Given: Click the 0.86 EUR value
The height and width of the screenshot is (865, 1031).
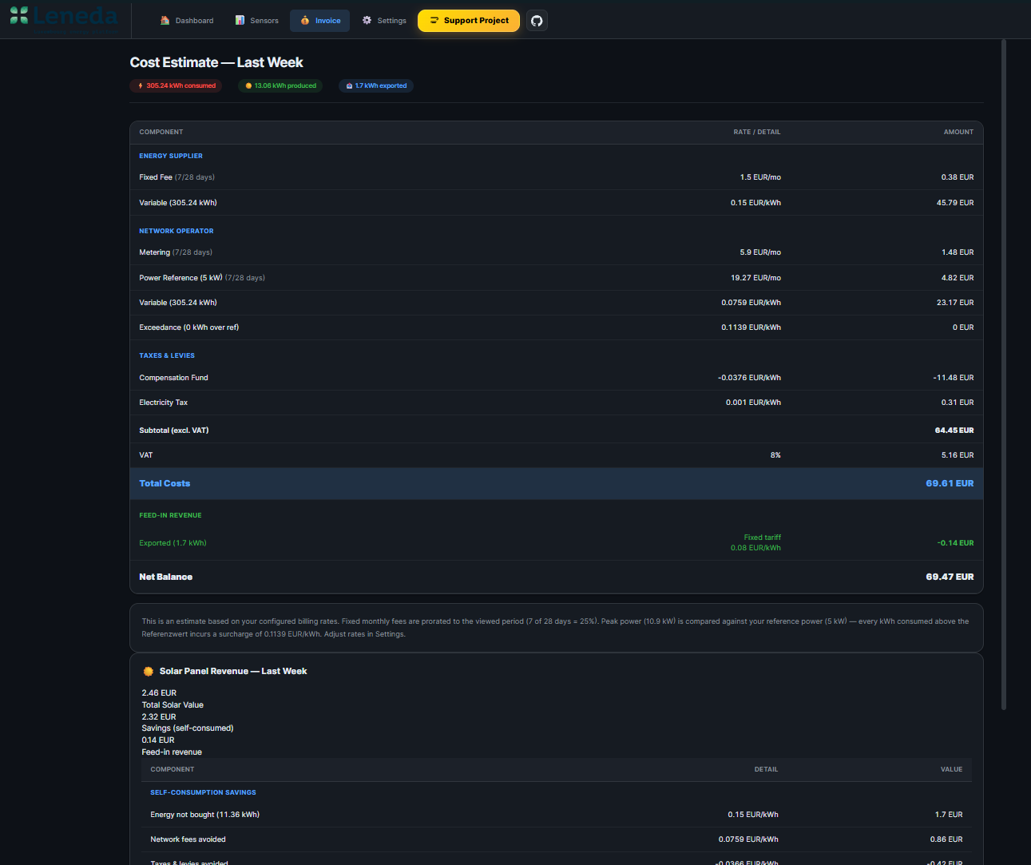Looking at the screenshot, I should [946, 839].
